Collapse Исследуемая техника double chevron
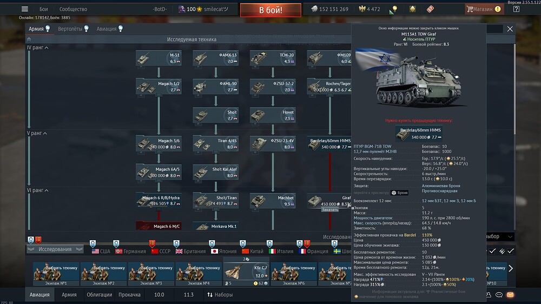This screenshot has width=541, height=304. point(29,39)
